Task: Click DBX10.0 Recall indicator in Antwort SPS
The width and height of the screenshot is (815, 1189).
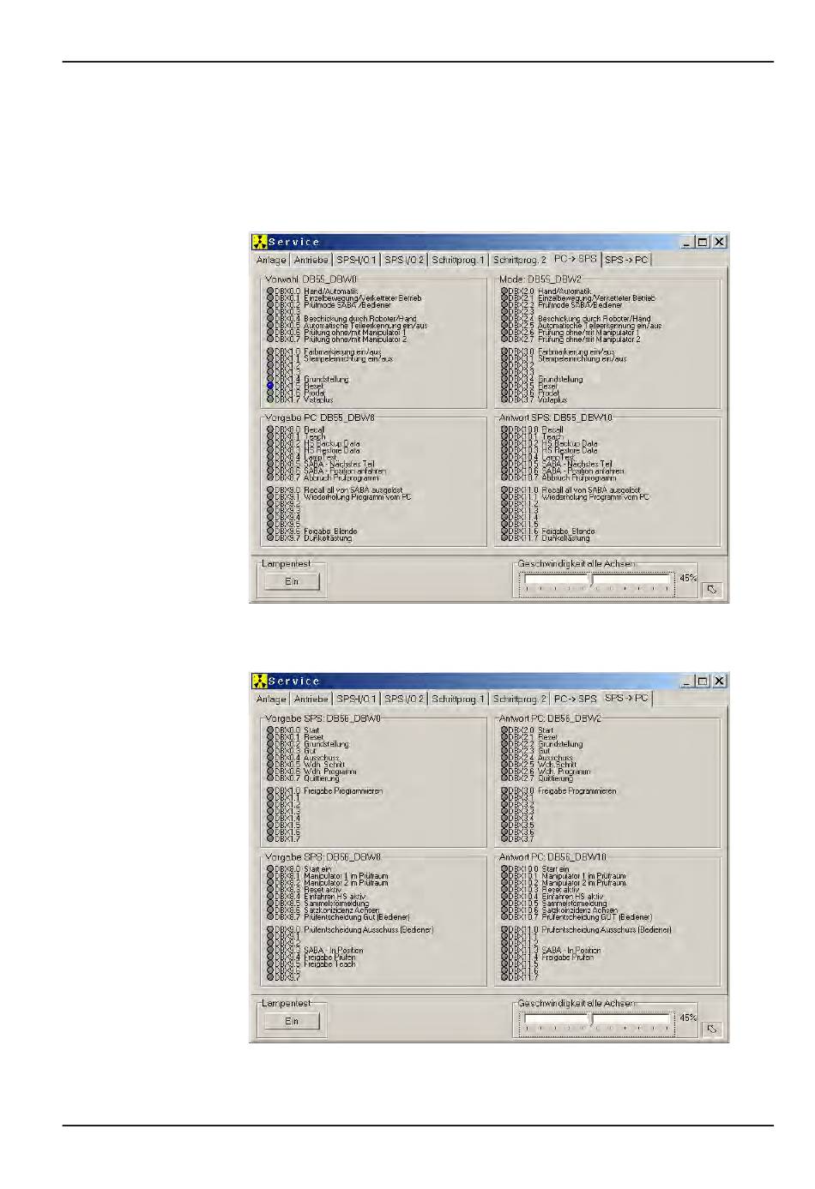Action: (x=504, y=430)
